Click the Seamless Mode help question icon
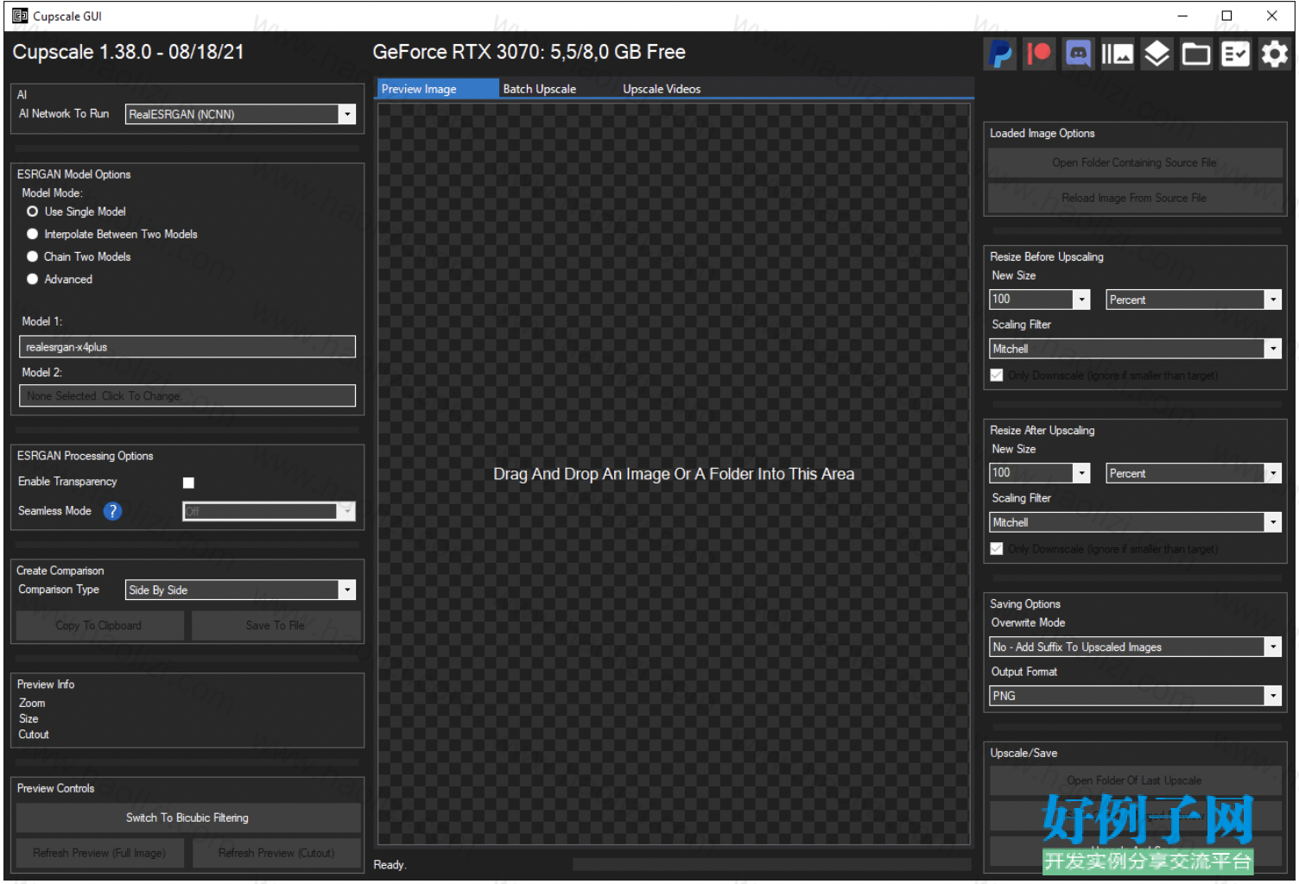Image resolution: width=1299 pixels, height=884 pixels. [x=112, y=511]
